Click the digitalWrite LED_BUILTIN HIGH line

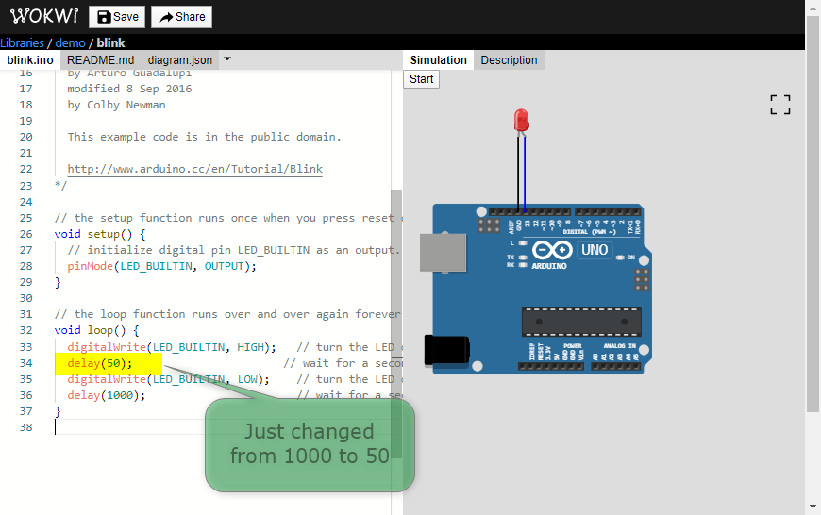tap(171, 347)
